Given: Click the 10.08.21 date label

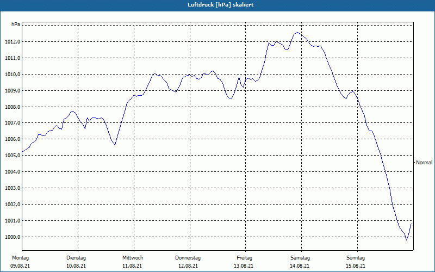Looking at the screenshot, I should 76,266.
